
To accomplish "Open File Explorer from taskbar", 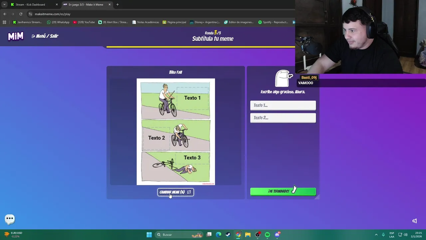I will [x=248, y=235].
